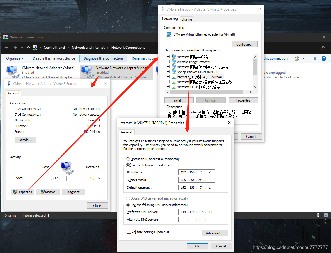Viewport: 331px width, 253px height.
Task: Enable VMware Bridge Protocol checkbox
Action: [x=168, y=62]
